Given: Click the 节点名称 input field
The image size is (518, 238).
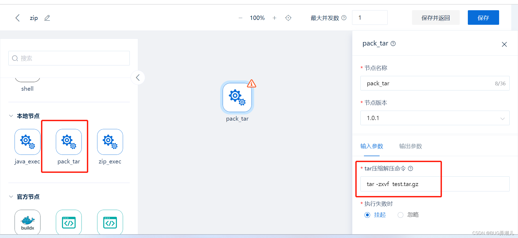Looking at the screenshot, I should tap(435, 83).
